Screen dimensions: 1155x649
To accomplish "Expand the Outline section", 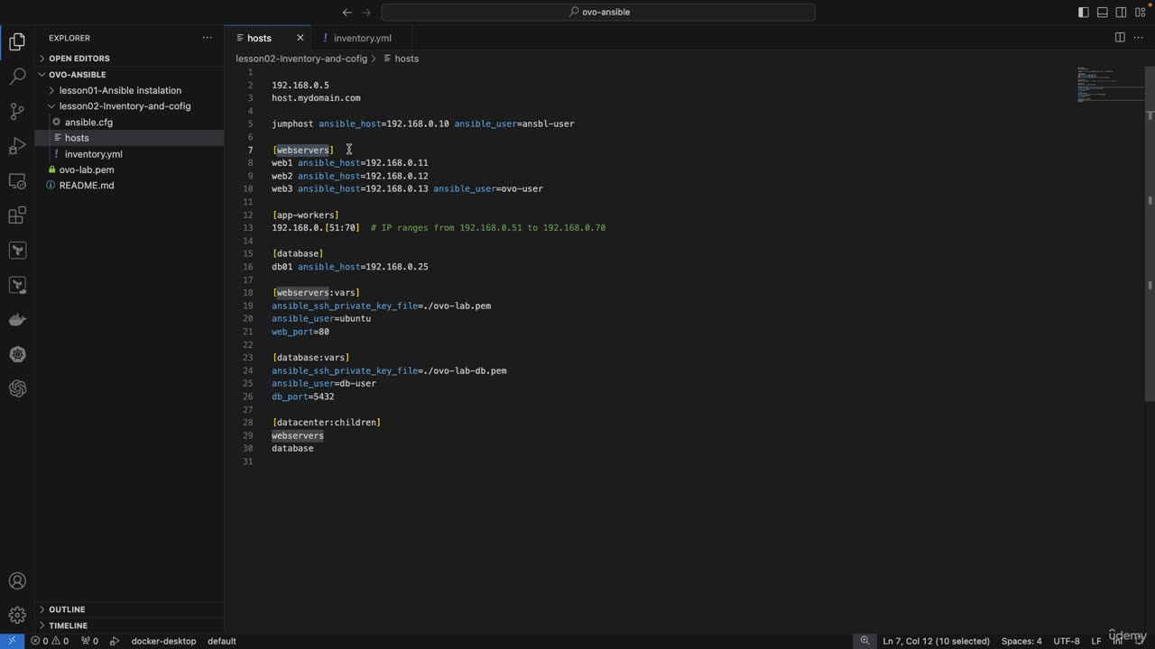I will [67, 609].
